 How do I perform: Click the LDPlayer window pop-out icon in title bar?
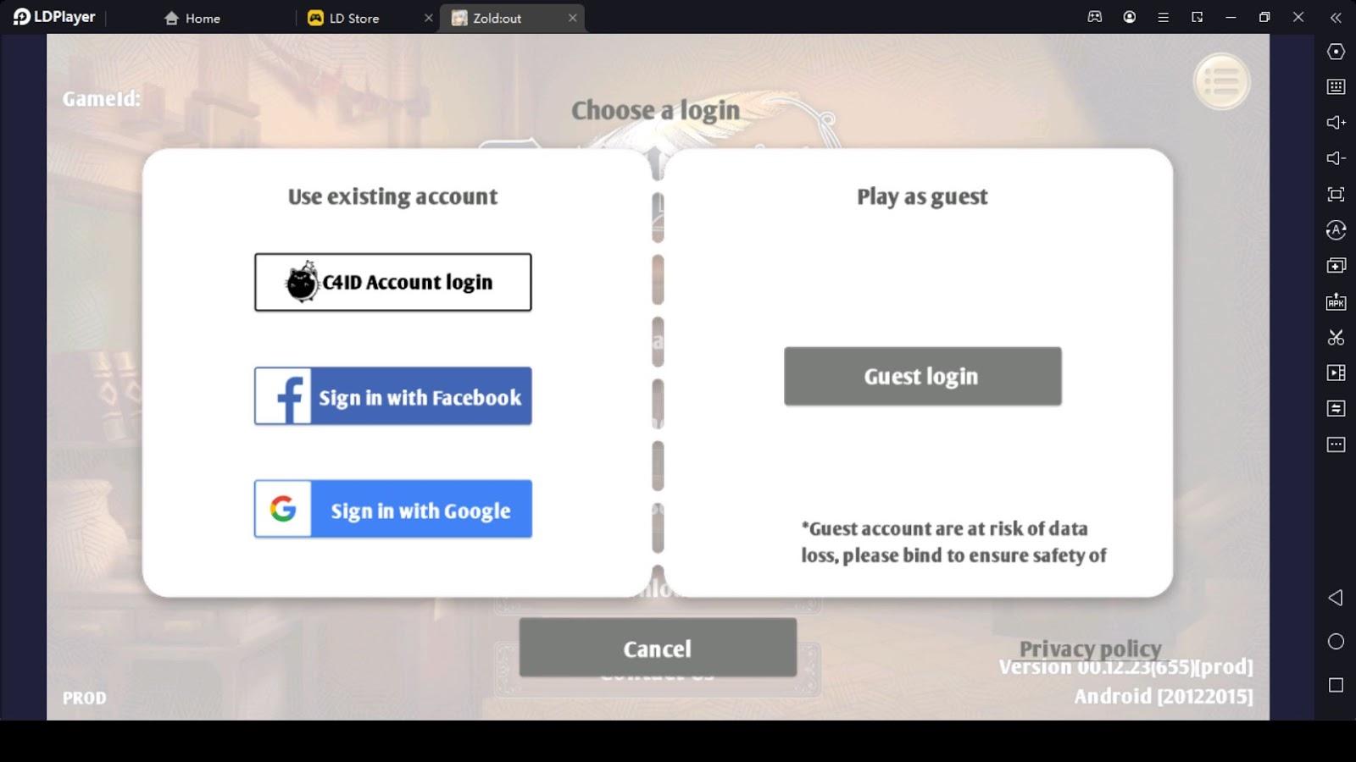(1197, 17)
